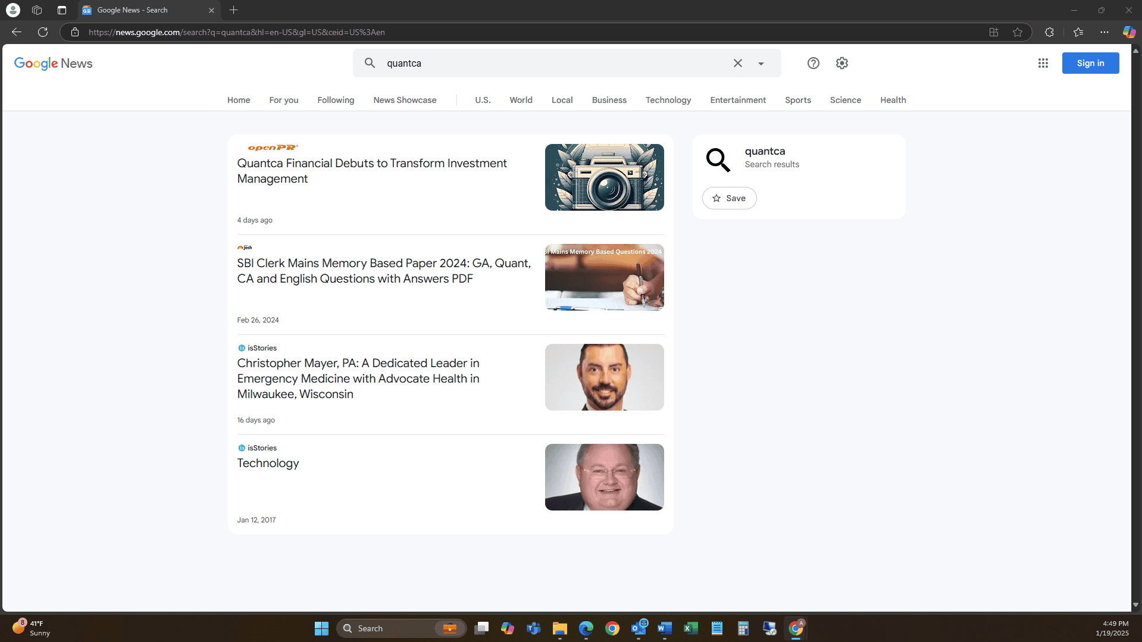
Task: Add this page to favorites star
Action: pyautogui.click(x=1018, y=32)
